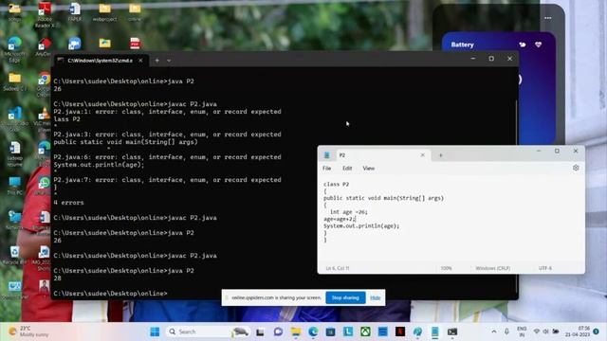607x341 pixels.
Task: Open the webproject folder on desktop
Action: pos(104,11)
